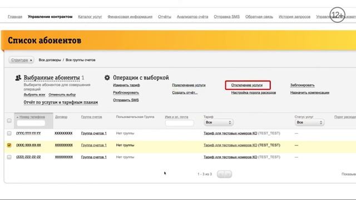356x200 pixels.
Task: Open contract link in (YYY) row
Action: pyautogui.click(x=63, y=133)
